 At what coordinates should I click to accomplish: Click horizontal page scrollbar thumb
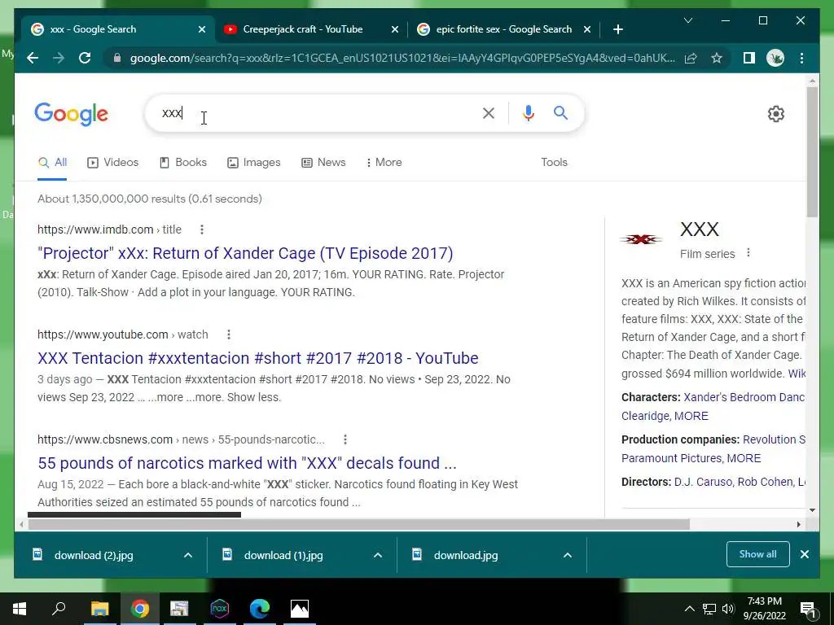tap(359, 525)
